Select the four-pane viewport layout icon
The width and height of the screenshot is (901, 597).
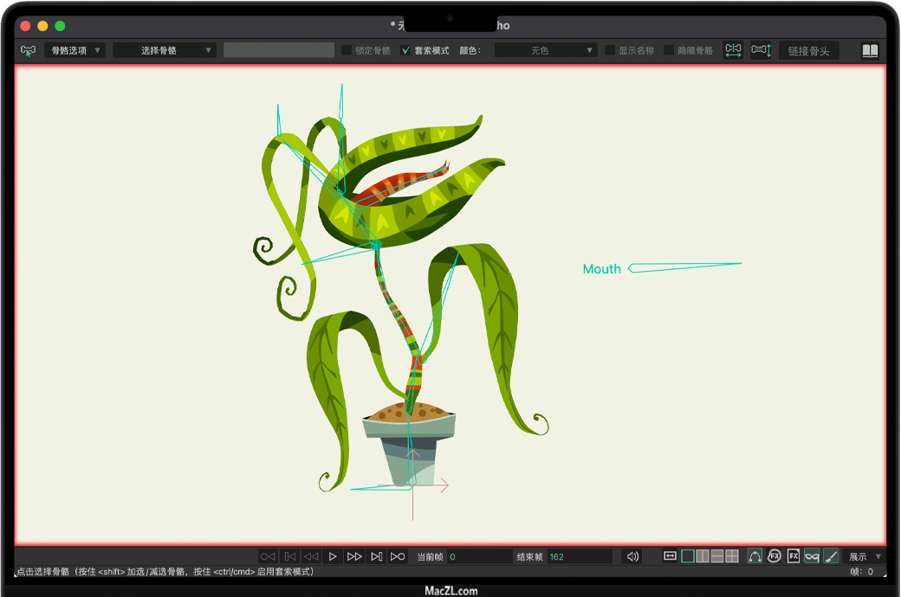tap(731, 556)
